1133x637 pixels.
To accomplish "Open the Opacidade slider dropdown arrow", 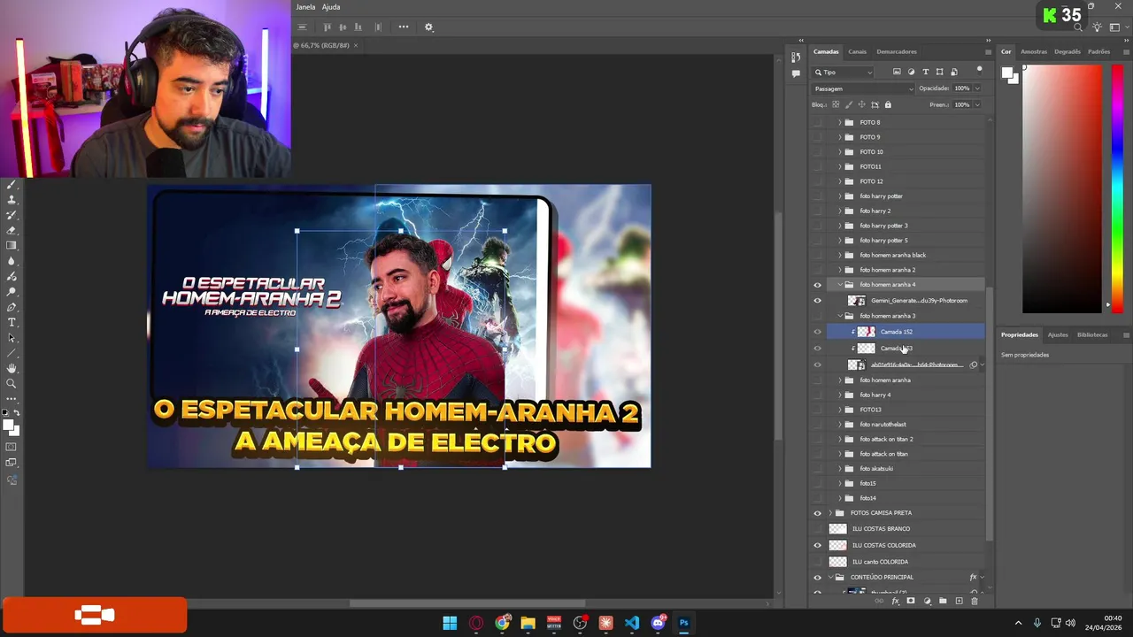I will [977, 88].
